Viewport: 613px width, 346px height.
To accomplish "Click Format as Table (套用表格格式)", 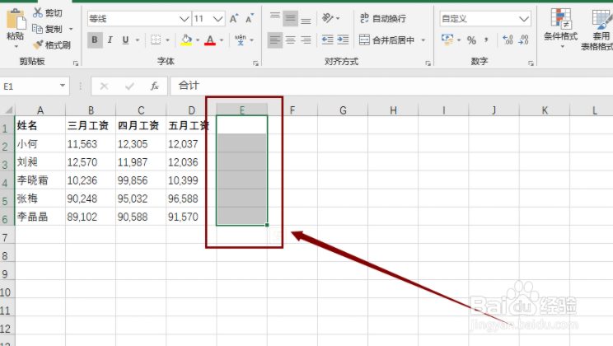I will pos(598,30).
